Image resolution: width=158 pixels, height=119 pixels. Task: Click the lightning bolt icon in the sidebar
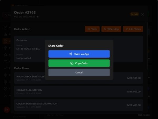6,75
